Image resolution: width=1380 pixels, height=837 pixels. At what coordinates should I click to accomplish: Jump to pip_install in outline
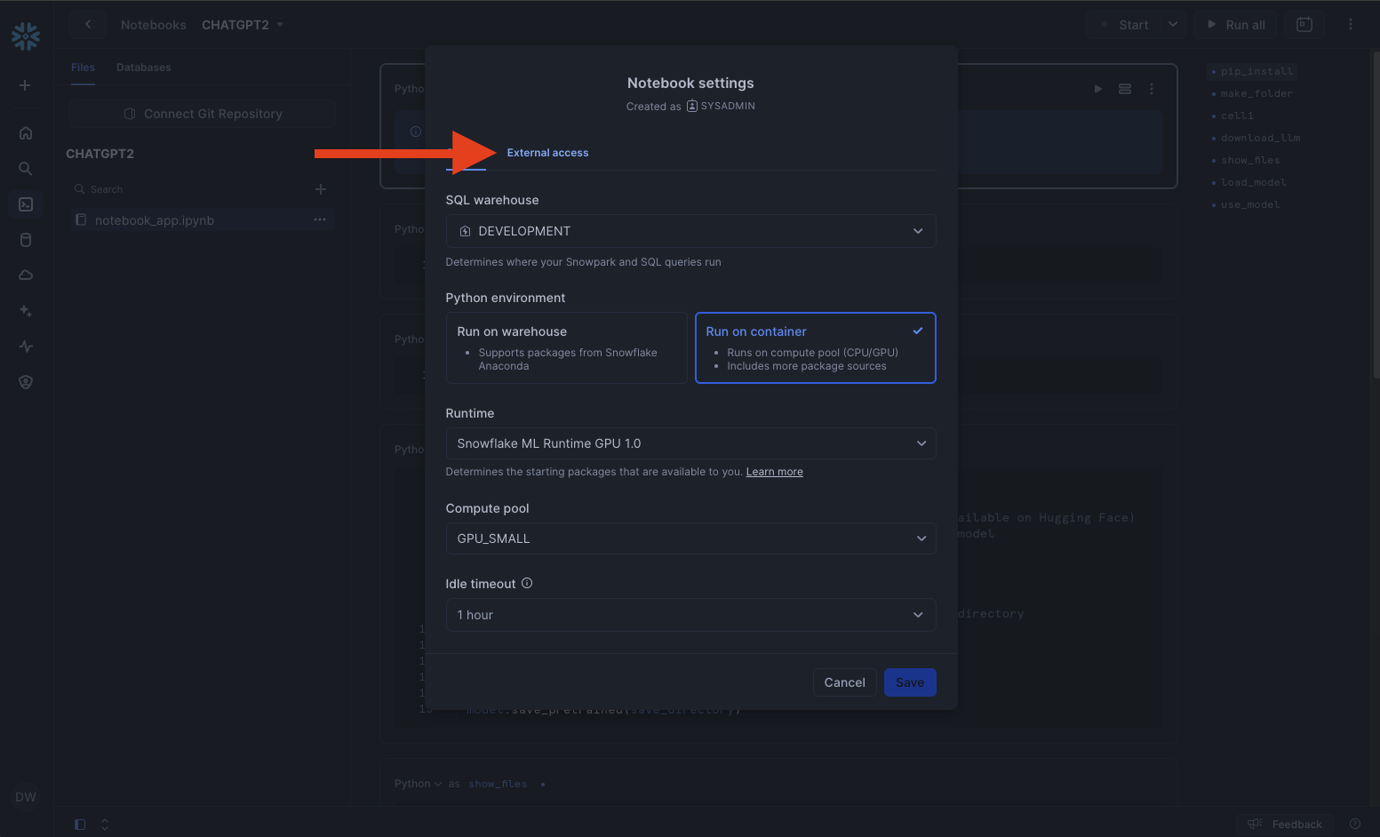coord(1256,71)
